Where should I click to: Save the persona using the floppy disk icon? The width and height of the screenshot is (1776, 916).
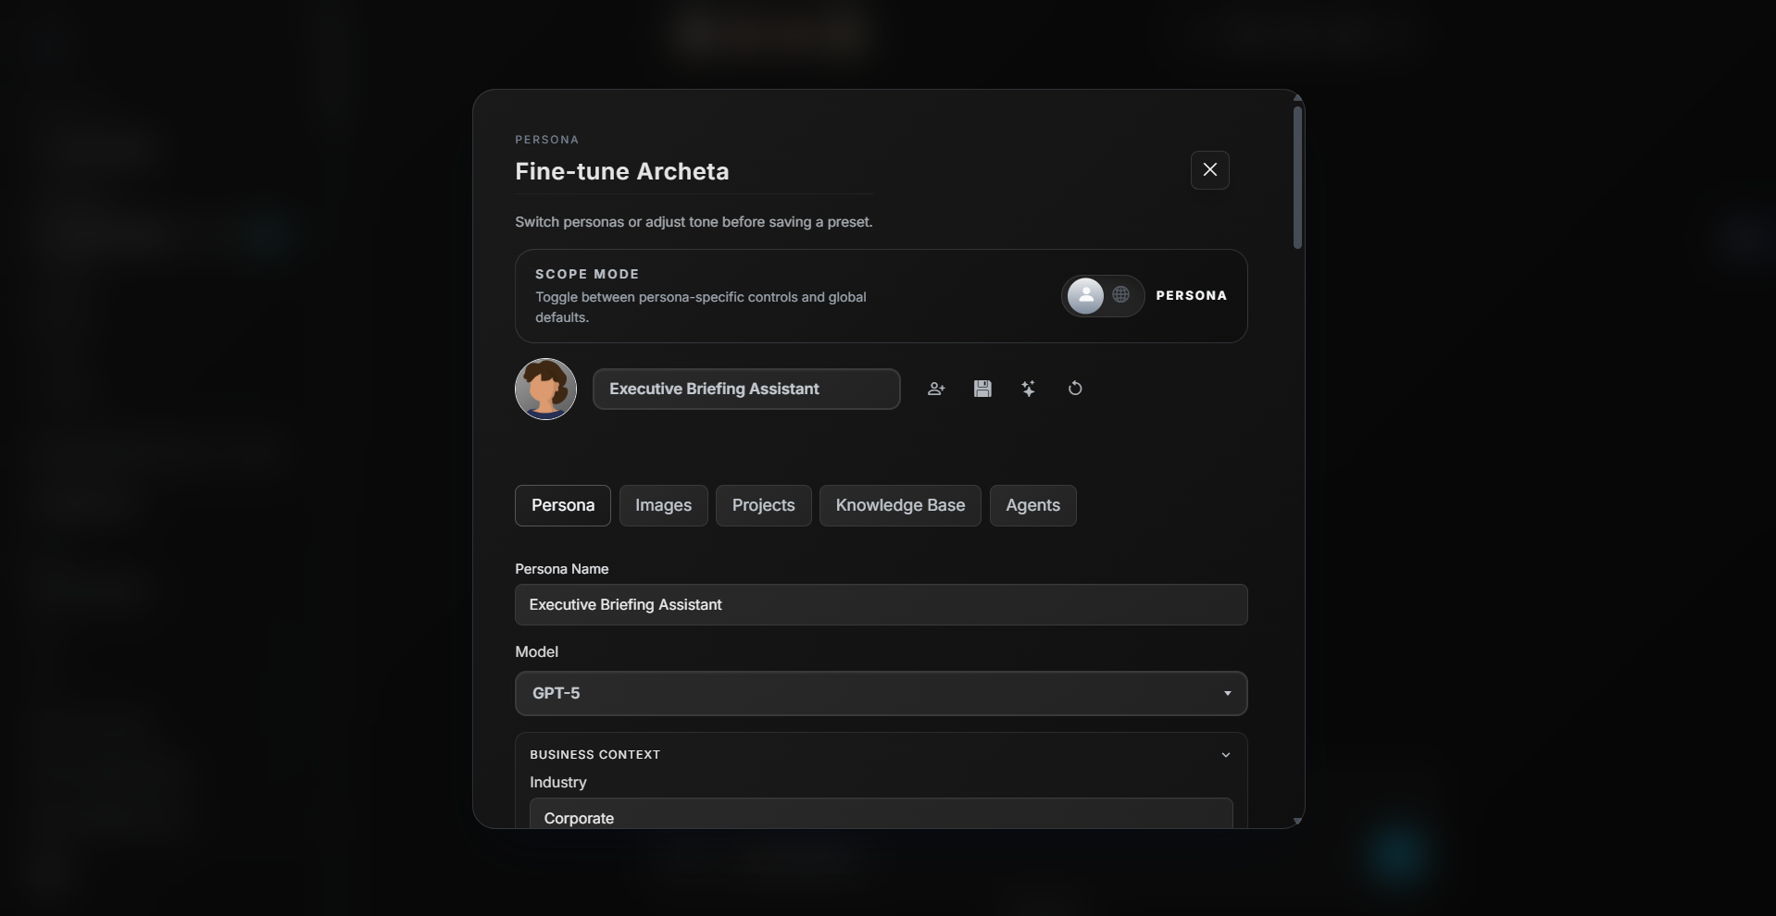(x=982, y=389)
